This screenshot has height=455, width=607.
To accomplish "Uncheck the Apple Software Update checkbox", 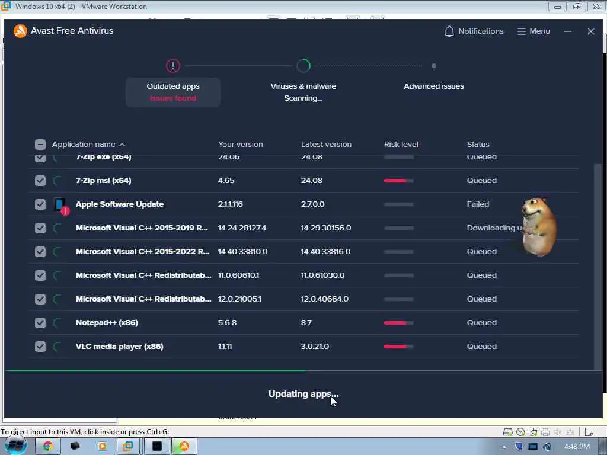I will pyautogui.click(x=40, y=204).
